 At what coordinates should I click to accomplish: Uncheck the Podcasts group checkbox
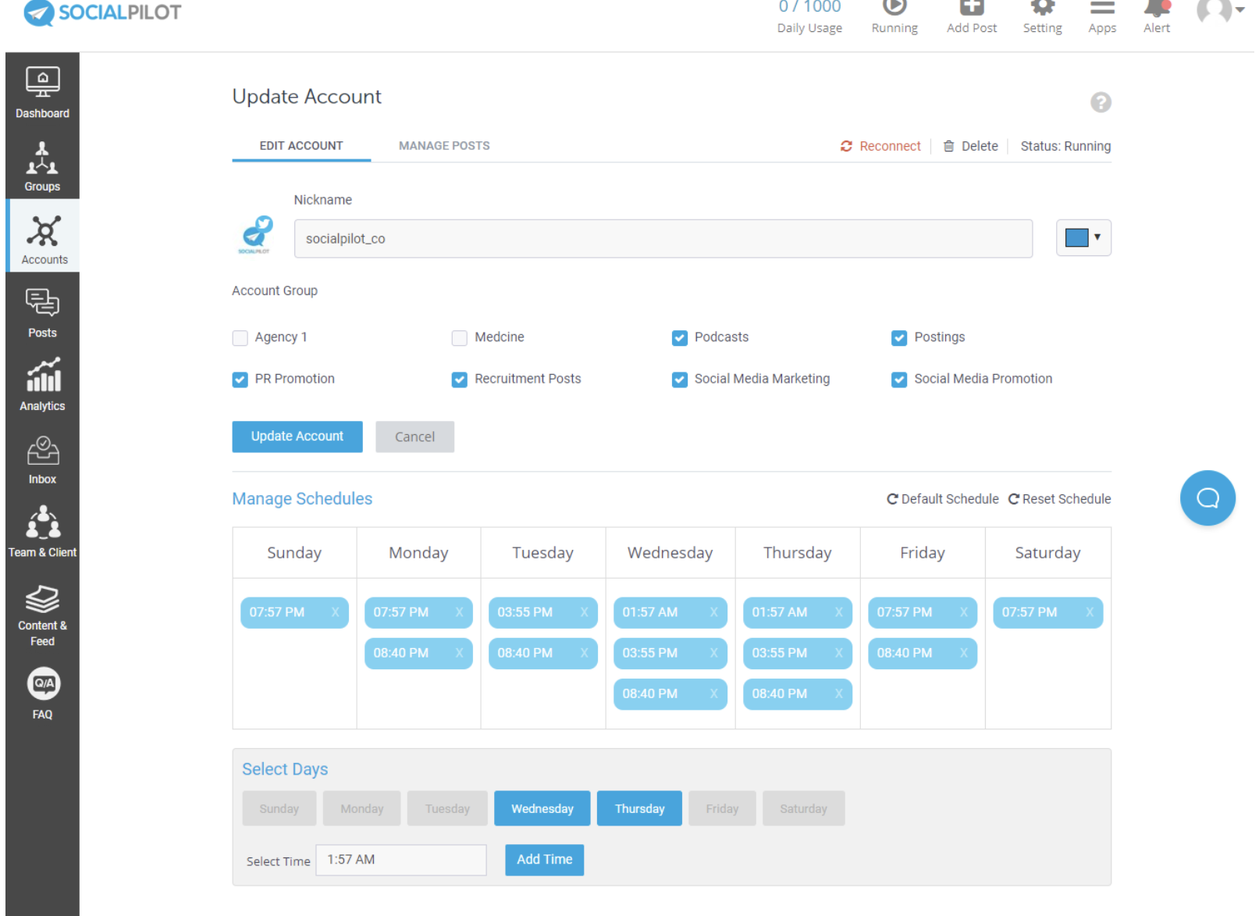679,338
